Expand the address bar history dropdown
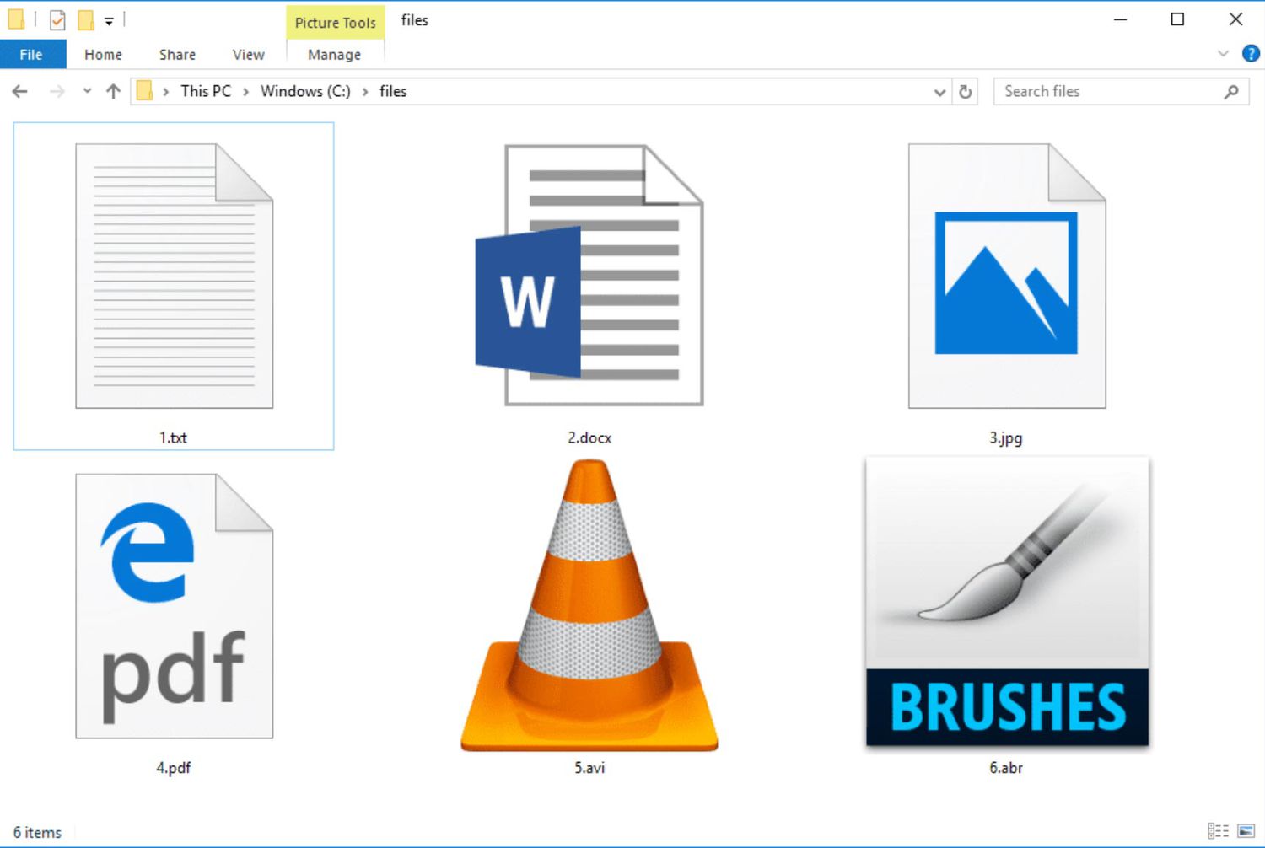The width and height of the screenshot is (1265, 848). pyautogui.click(x=939, y=92)
